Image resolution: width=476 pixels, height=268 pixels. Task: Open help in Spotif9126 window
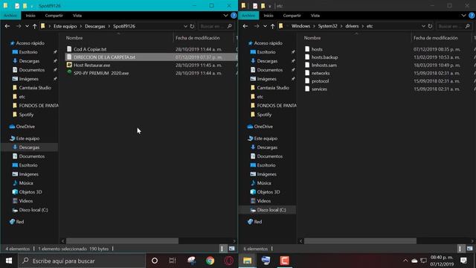tap(234, 16)
